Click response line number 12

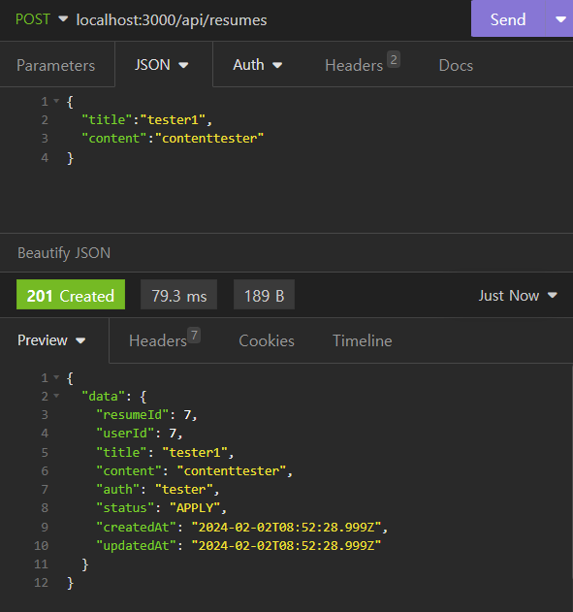point(41,583)
